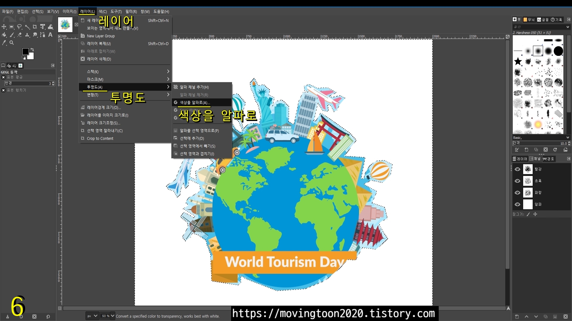Viewport: 572px width, 321px height.
Task: Toggle the 표본 평균 checkbox
Action: point(3,77)
